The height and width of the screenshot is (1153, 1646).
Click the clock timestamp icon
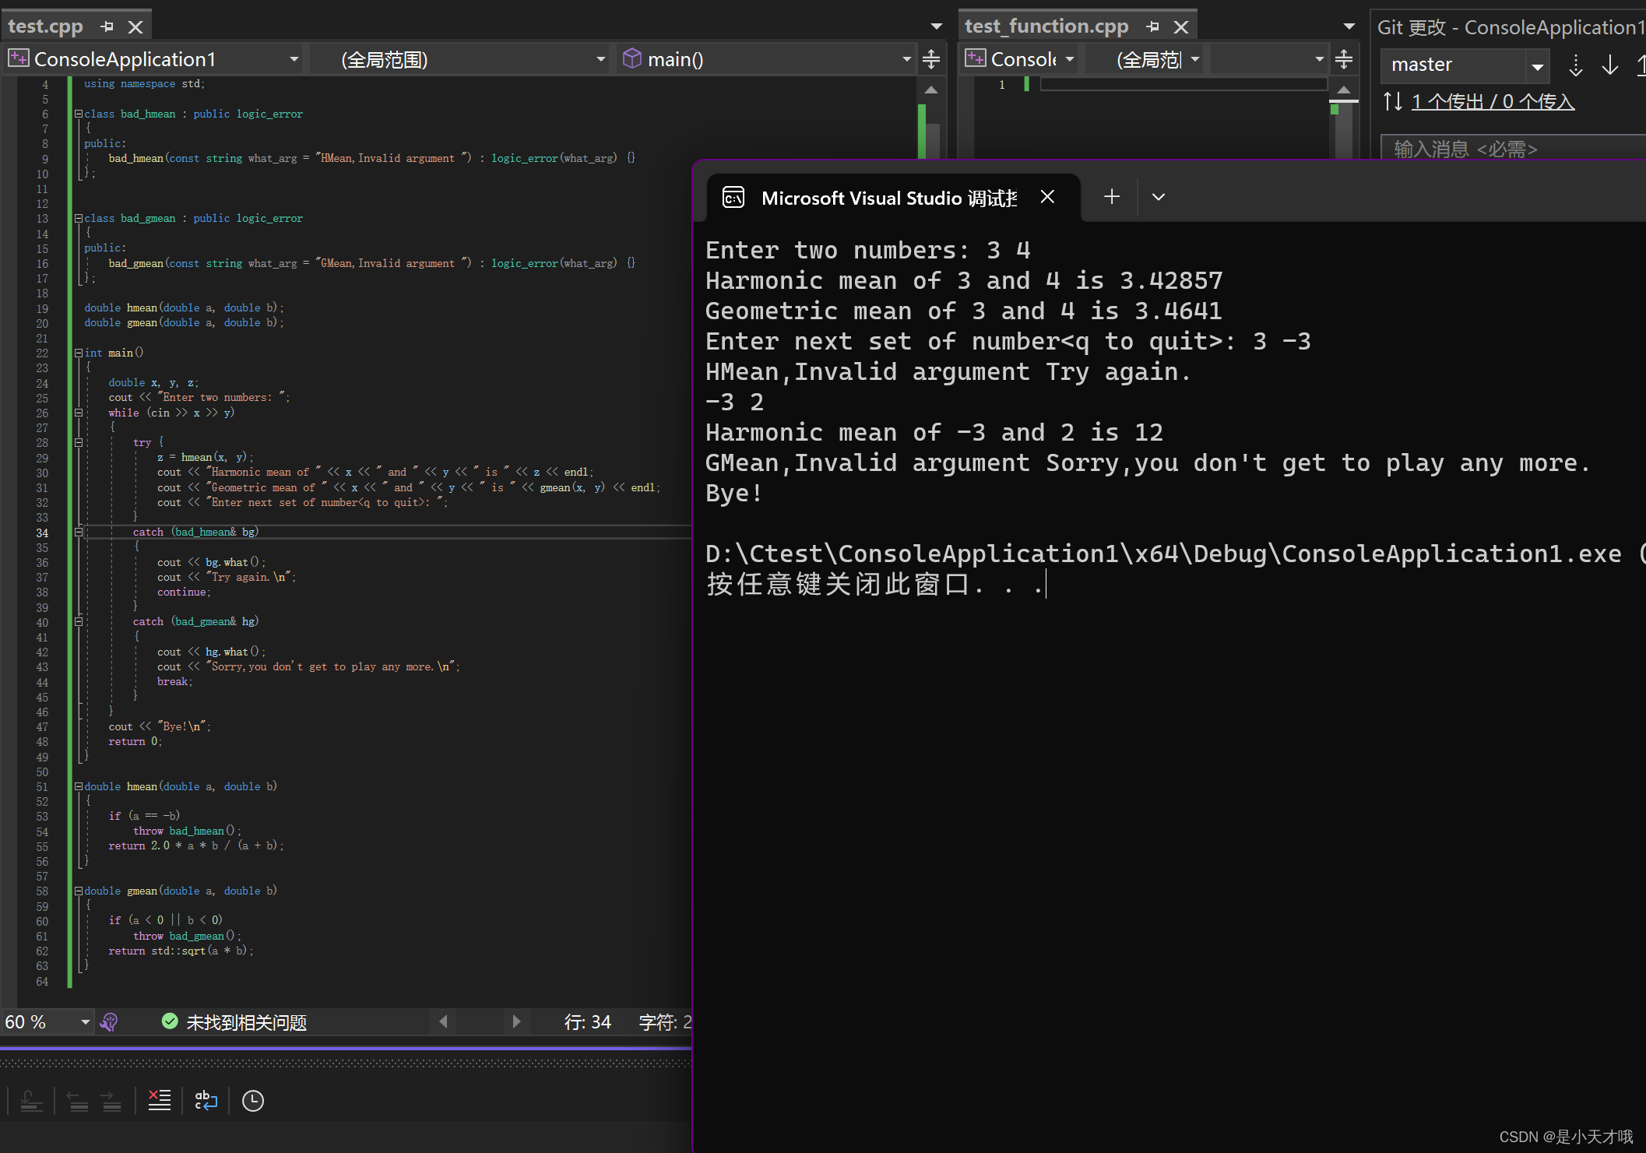253,1100
